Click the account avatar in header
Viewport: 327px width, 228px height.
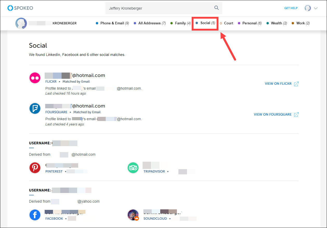point(308,8)
